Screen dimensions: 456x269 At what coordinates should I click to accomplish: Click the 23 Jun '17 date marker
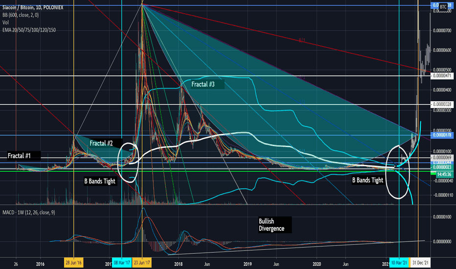pyautogui.click(x=142, y=263)
